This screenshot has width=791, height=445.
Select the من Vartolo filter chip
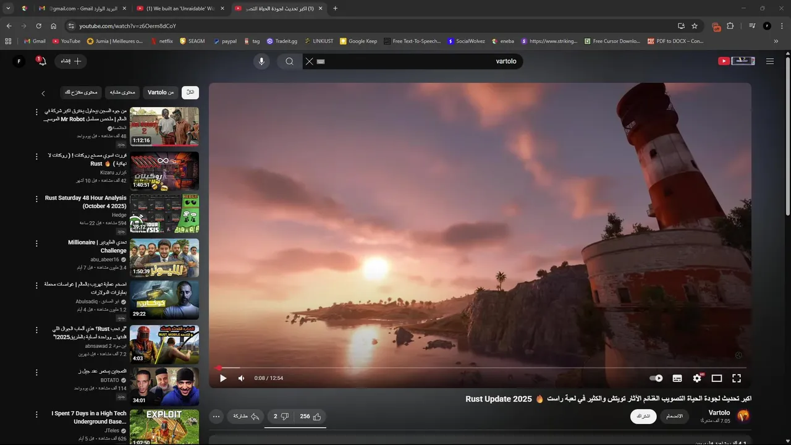[161, 92]
